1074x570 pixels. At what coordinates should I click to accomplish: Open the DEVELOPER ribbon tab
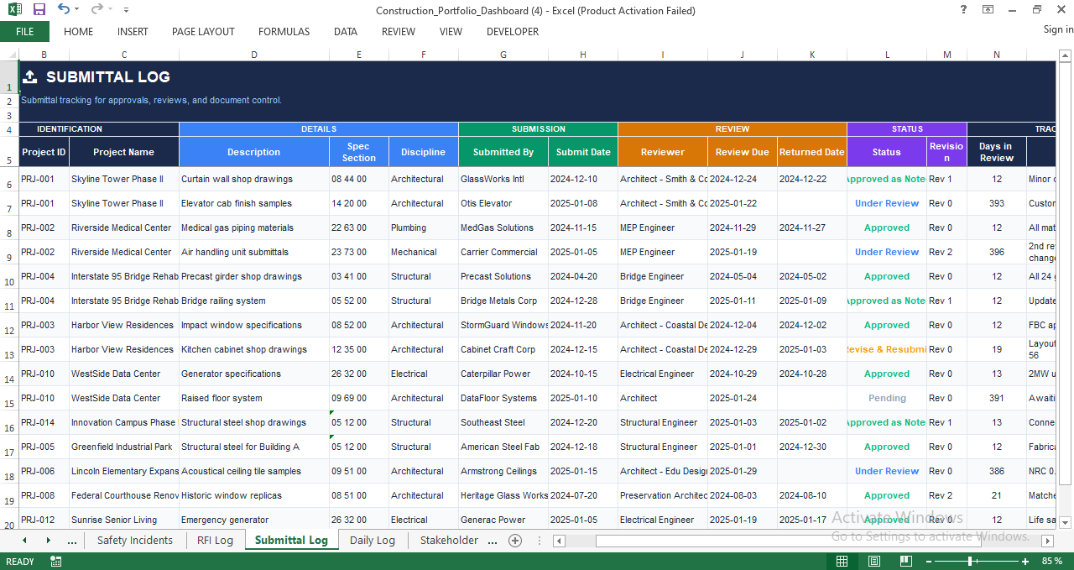coord(513,31)
